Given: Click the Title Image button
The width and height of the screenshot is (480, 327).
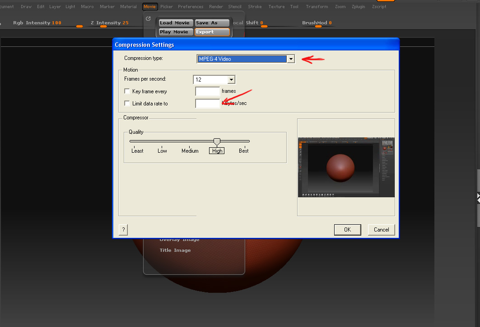Looking at the screenshot, I should click(175, 250).
